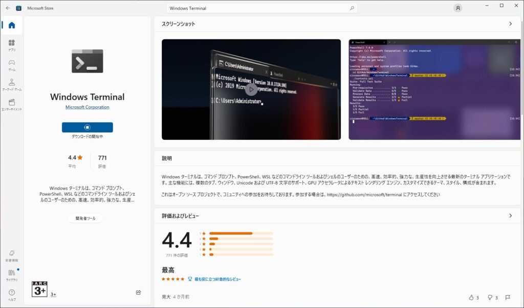Open the エンターテイメント sidebar section
Viewport: 524px width, 308px height.
click(x=12, y=104)
